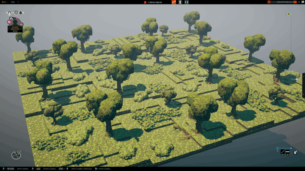This screenshot has height=171, width=305.
Task: Open the cinematic film frame mode
Action: (x=186, y=2)
